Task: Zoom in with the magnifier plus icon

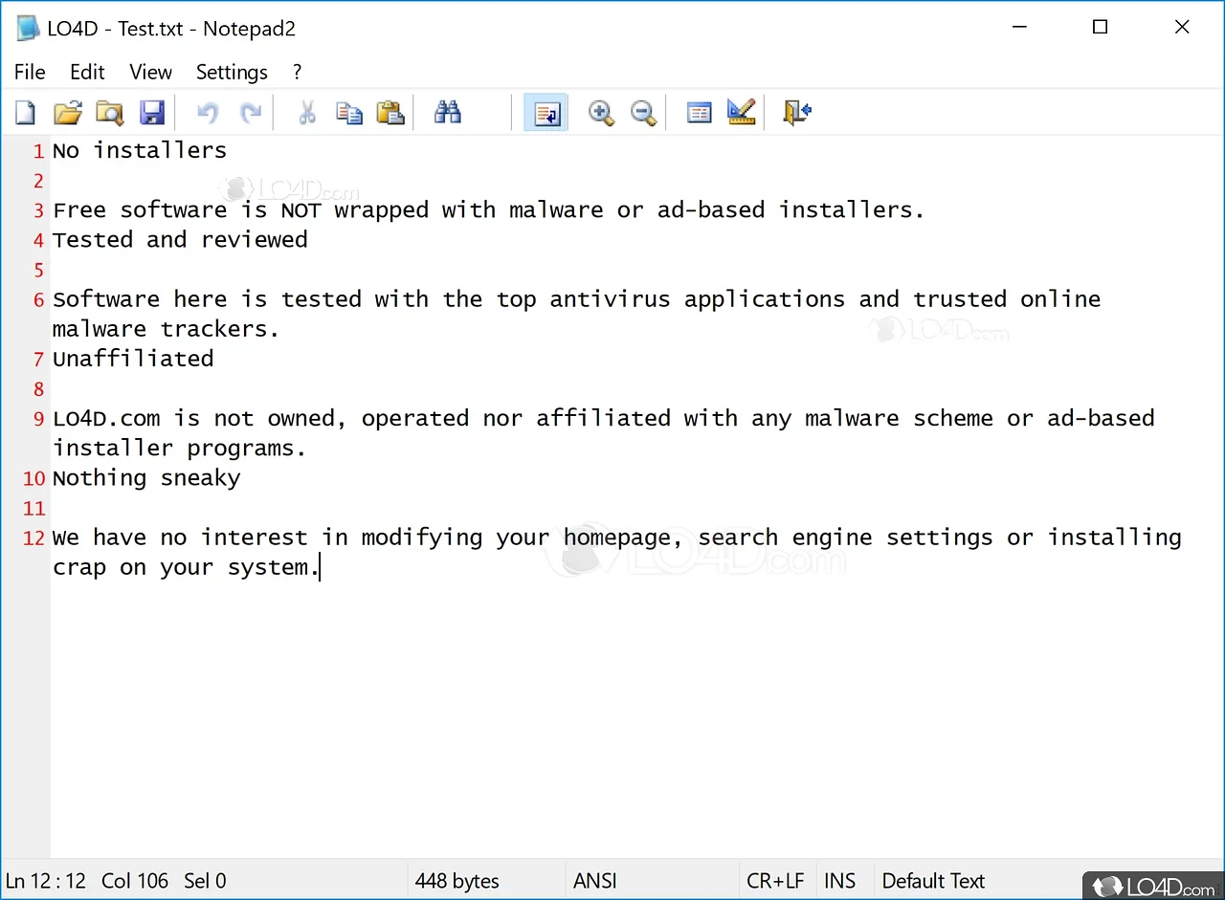Action: click(x=601, y=113)
